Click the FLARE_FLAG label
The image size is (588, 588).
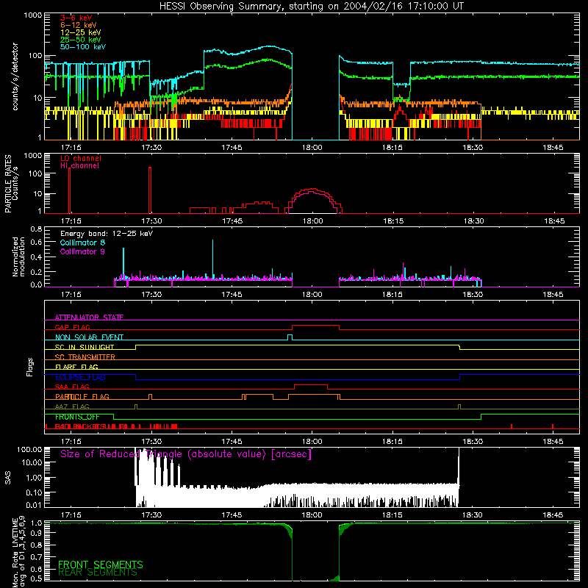(x=76, y=367)
